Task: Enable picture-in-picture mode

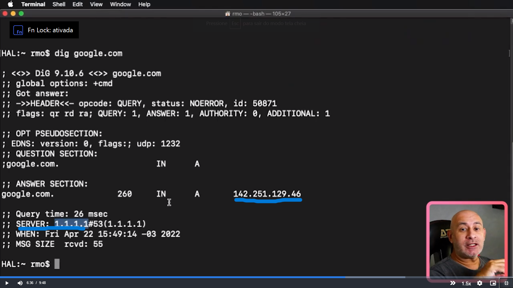Action: [493, 283]
